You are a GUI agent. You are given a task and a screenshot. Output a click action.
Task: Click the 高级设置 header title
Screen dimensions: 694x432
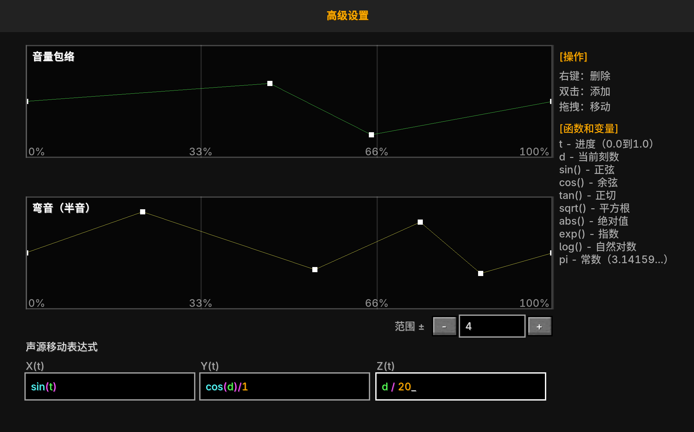tap(347, 15)
